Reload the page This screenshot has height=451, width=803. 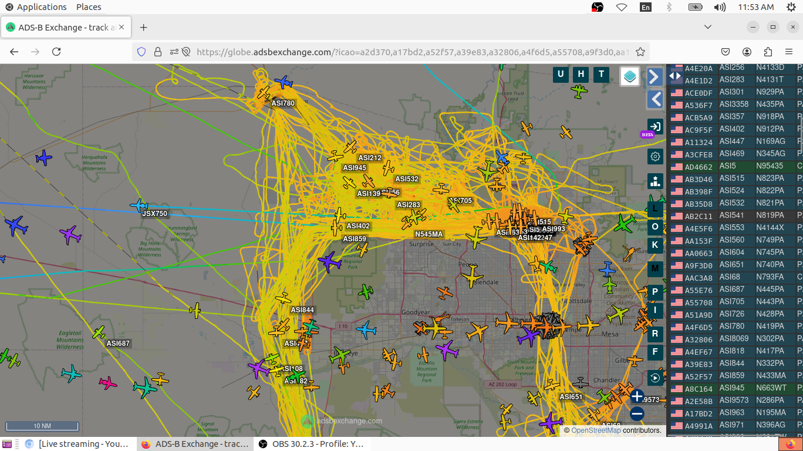click(56, 52)
